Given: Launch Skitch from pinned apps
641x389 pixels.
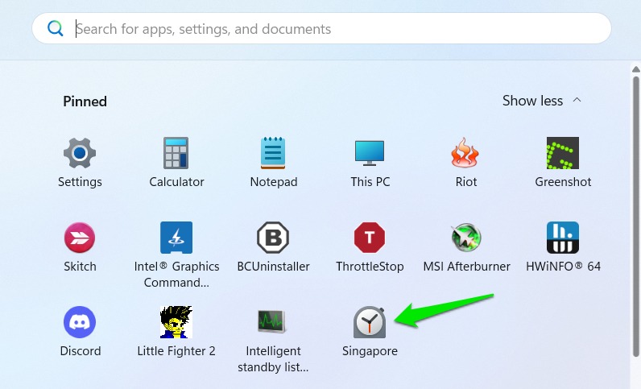Looking at the screenshot, I should tap(80, 238).
